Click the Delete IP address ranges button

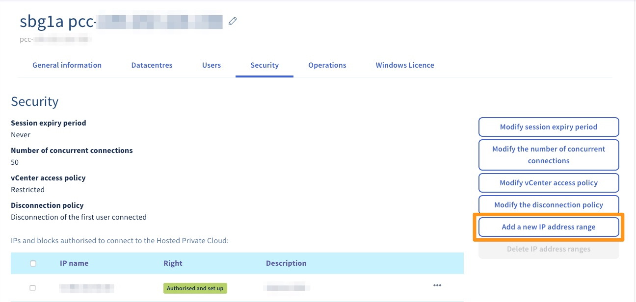(548, 249)
